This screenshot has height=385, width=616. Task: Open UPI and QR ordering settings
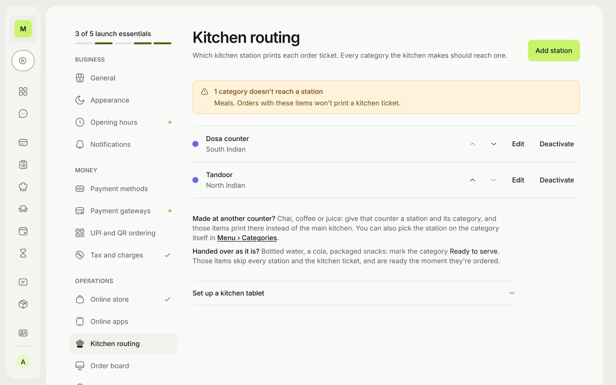[x=123, y=233]
